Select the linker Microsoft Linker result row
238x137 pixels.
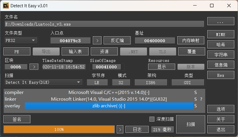109,99
